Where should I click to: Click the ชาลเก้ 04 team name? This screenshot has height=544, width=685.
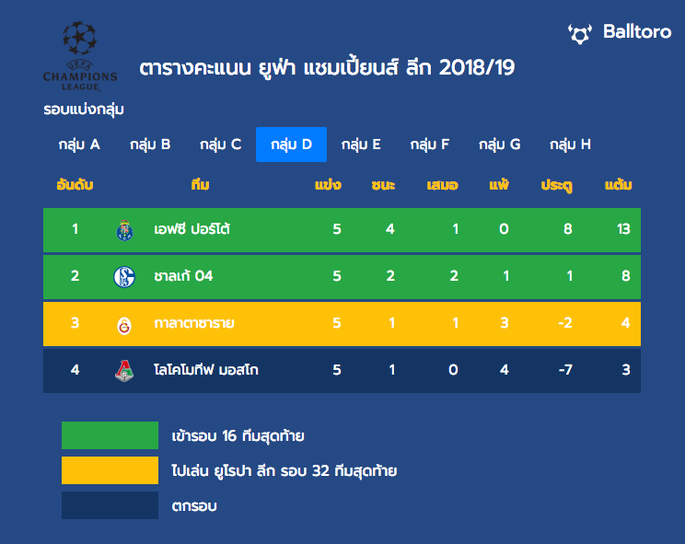click(183, 276)
